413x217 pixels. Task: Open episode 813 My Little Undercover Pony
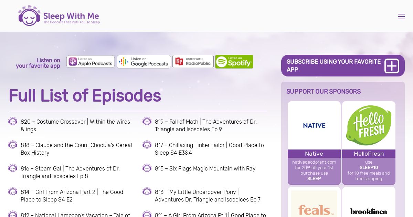208,196
